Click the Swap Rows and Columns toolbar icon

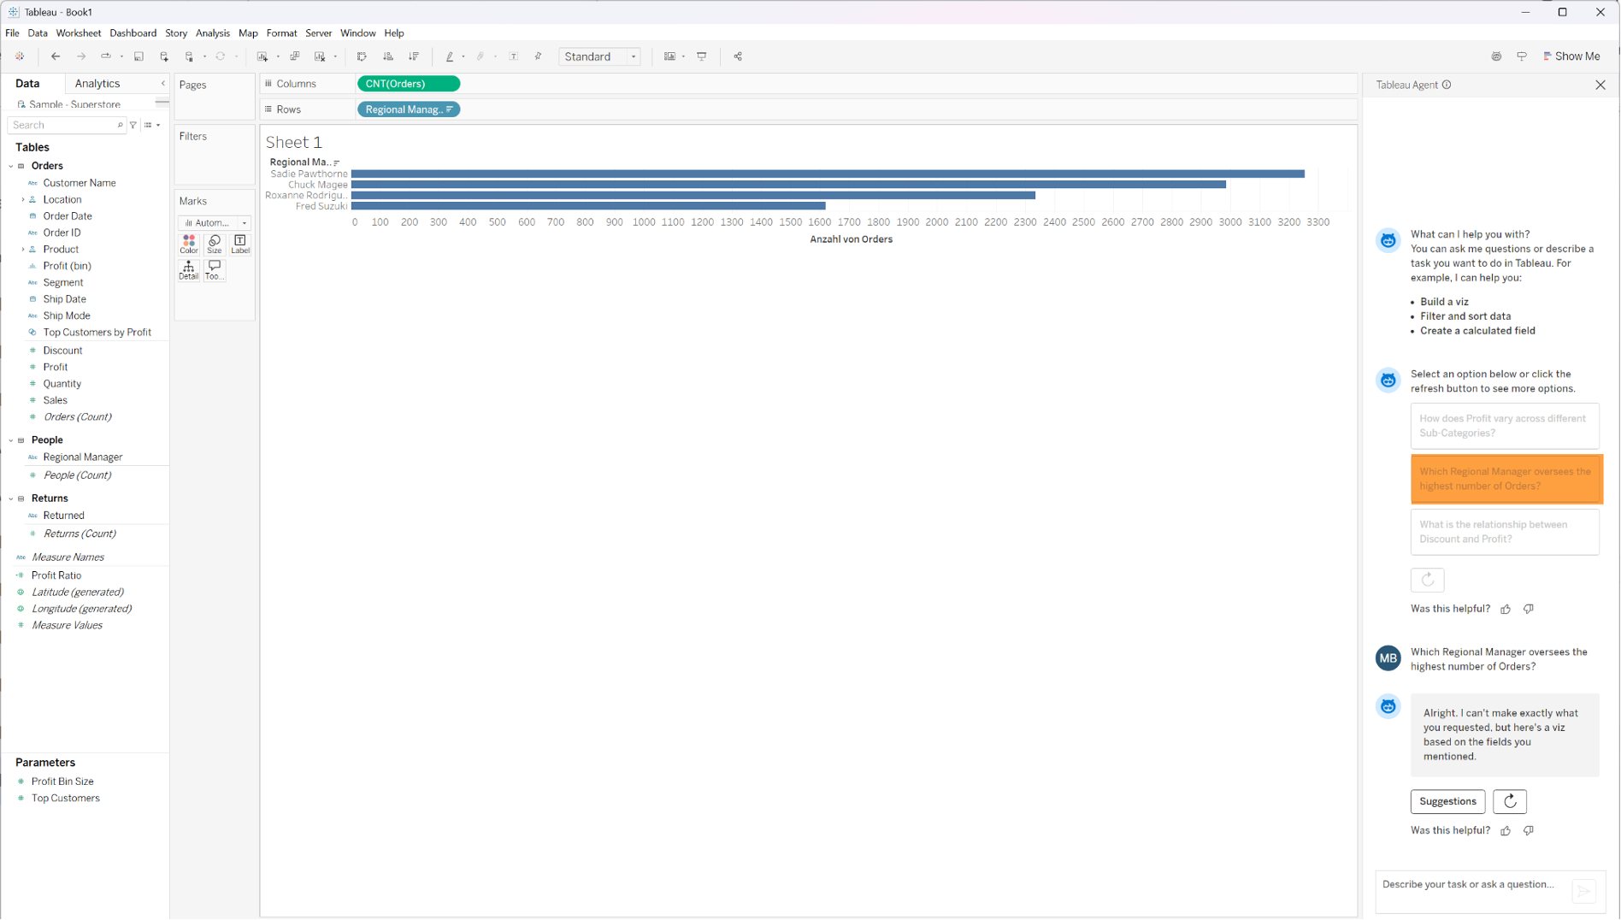362,56
